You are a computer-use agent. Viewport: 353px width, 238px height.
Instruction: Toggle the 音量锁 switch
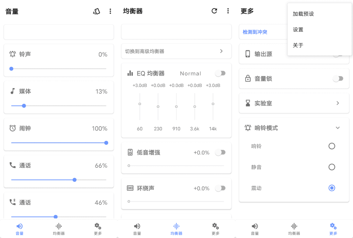338,79
